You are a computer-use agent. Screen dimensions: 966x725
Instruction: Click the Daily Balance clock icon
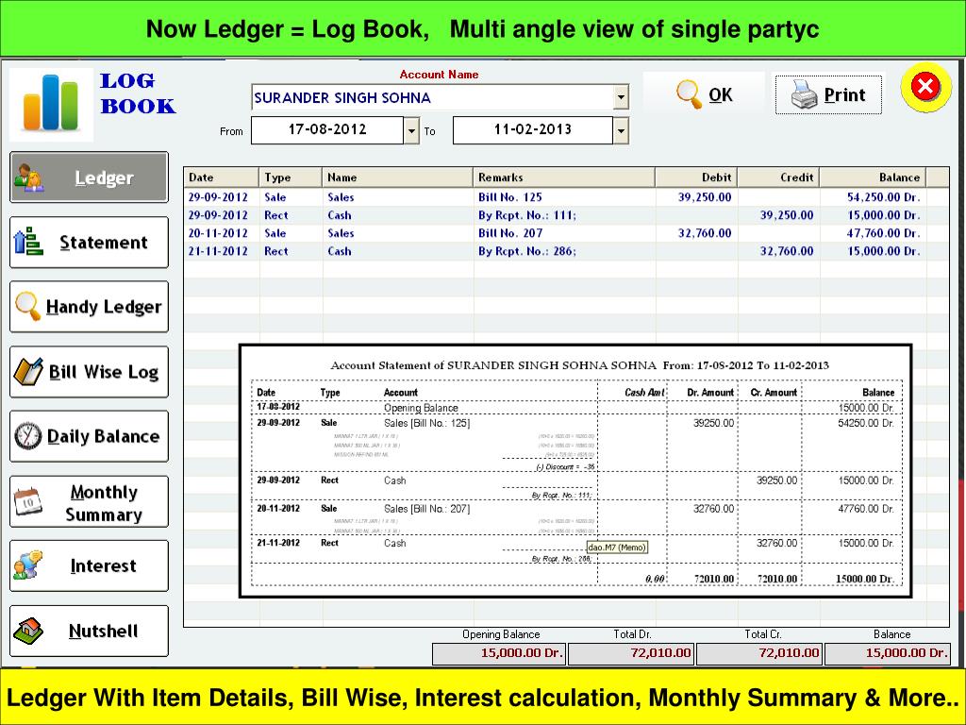[27, 436]
